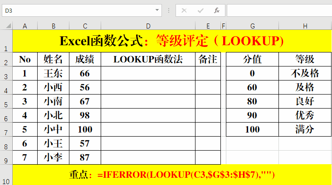Select the grade cell '及格'
The width and height of the screenshot is (332, 185).
[x=305, y=87]
